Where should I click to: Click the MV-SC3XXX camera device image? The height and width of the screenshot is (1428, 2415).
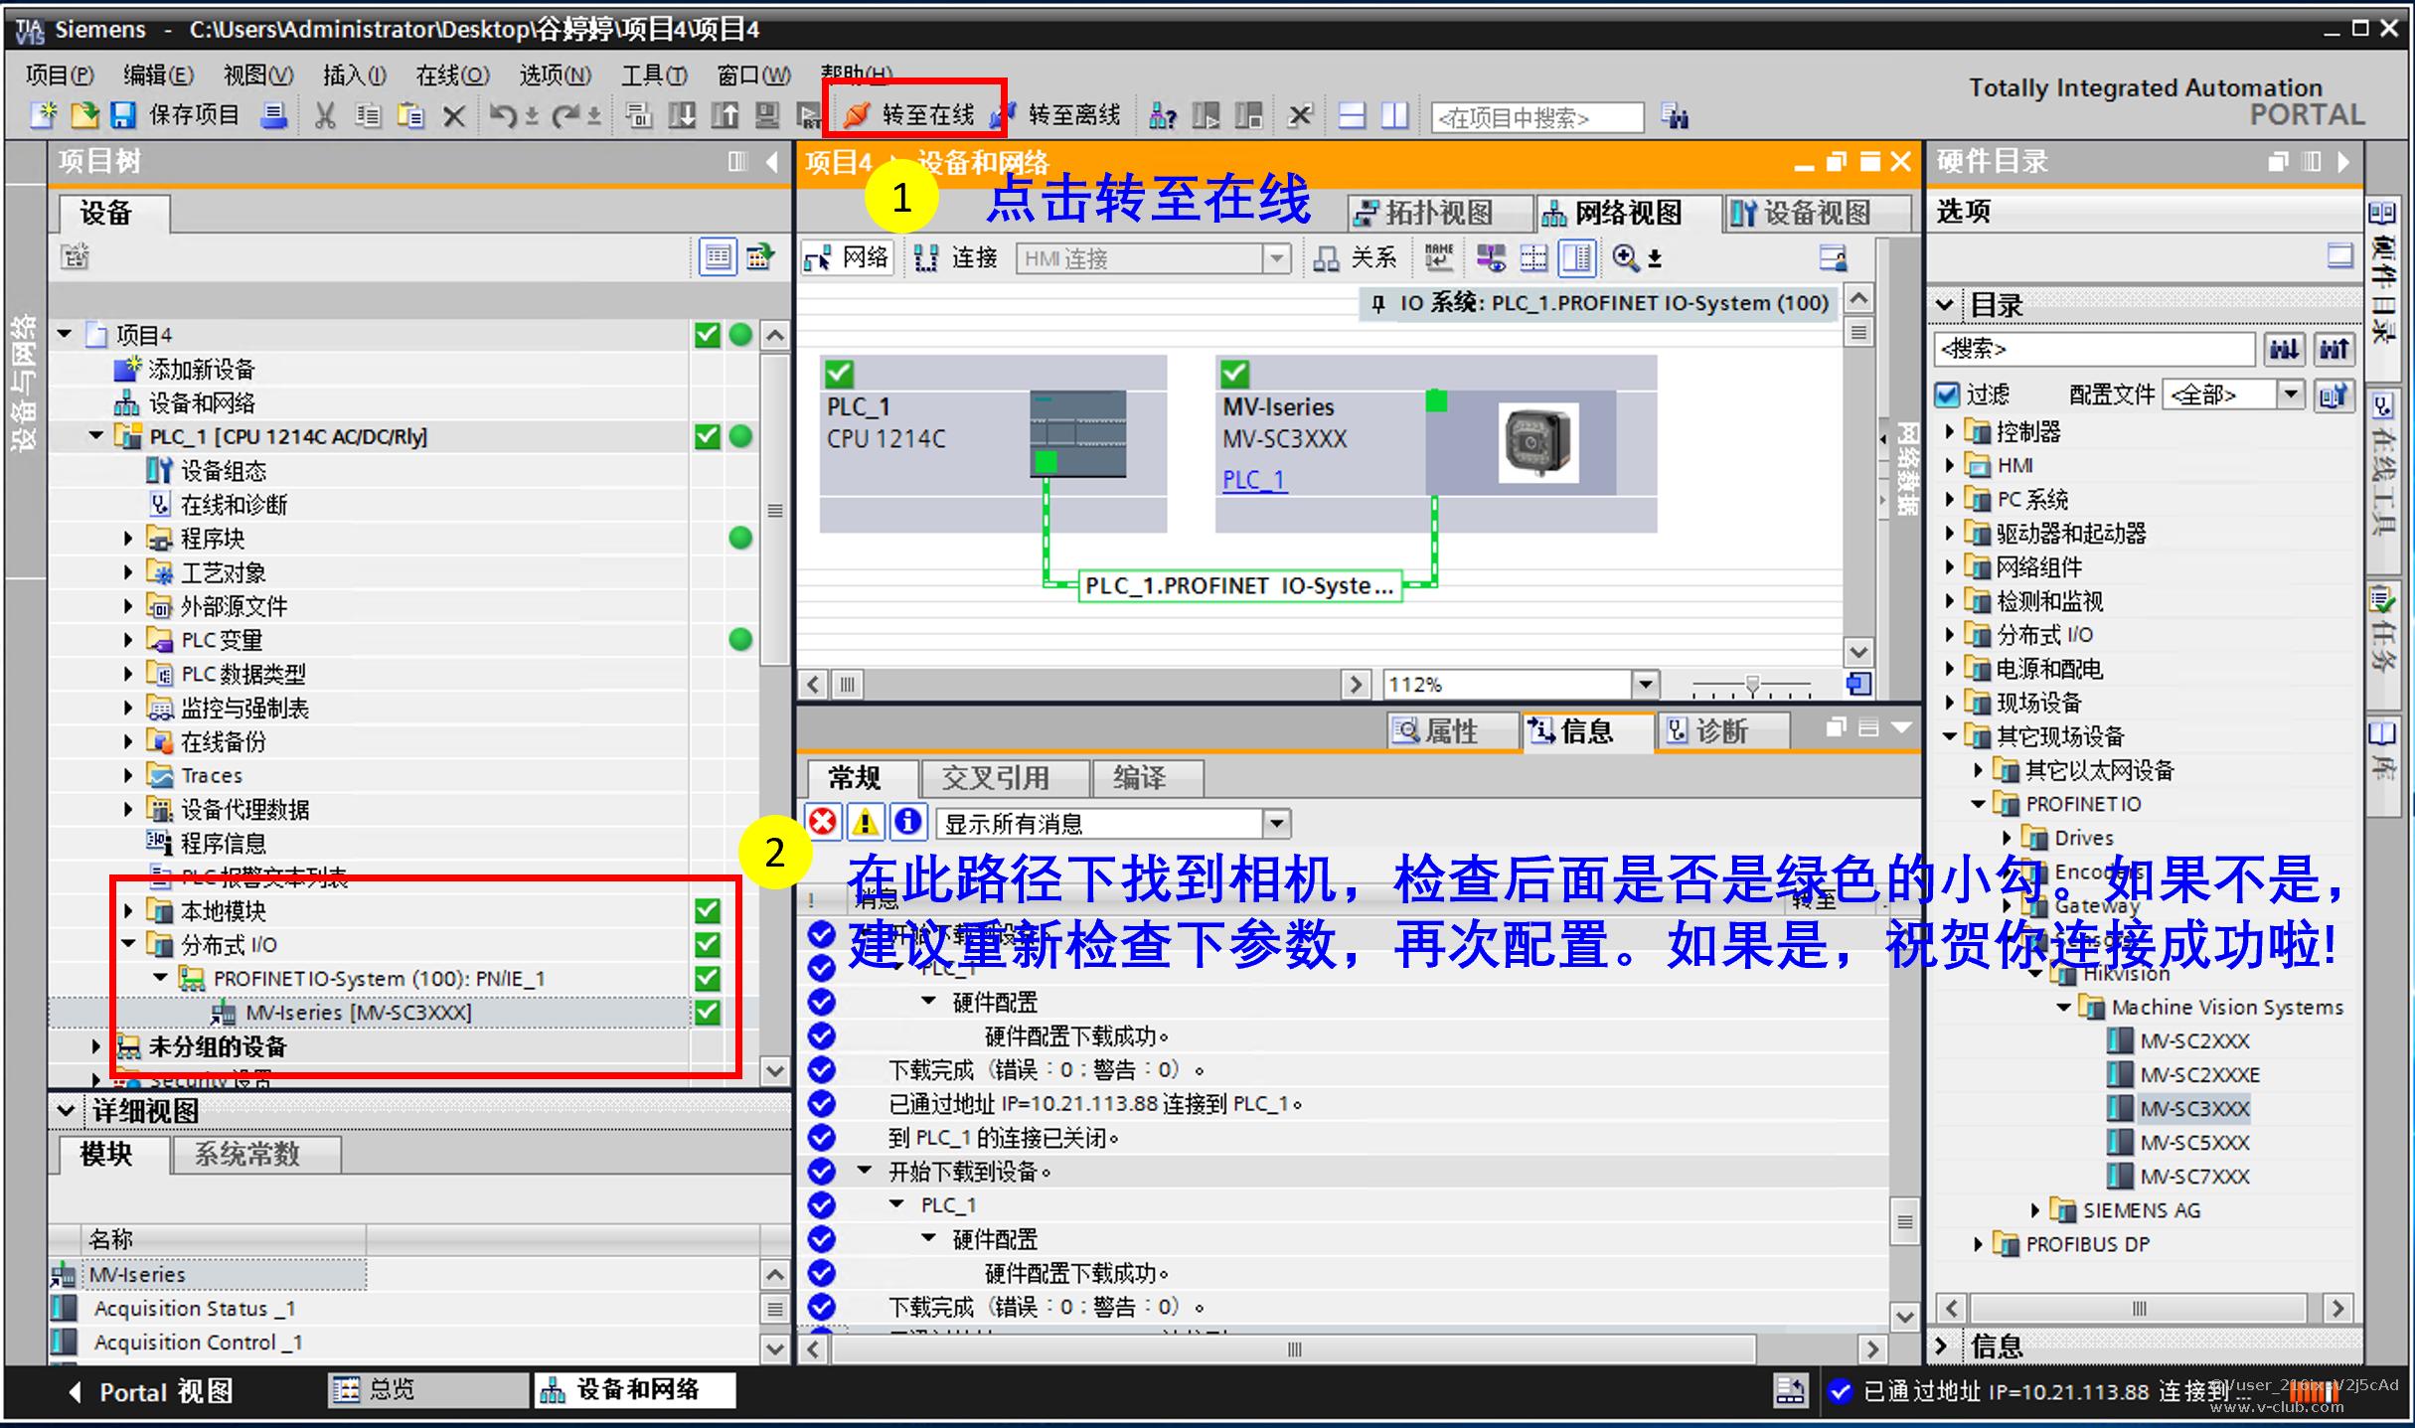[x=1537, y=442]
